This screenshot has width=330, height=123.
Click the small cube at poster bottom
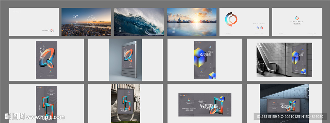212,75
